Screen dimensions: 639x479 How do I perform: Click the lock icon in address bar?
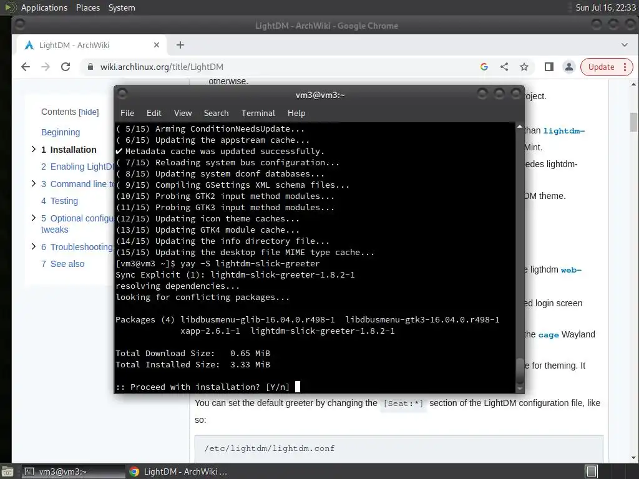pyautogui.click(x=90, y=67)
